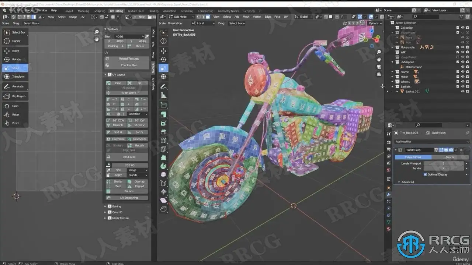Click the Rectify button
Screen dimensions: 472x265
pos(137,145)
